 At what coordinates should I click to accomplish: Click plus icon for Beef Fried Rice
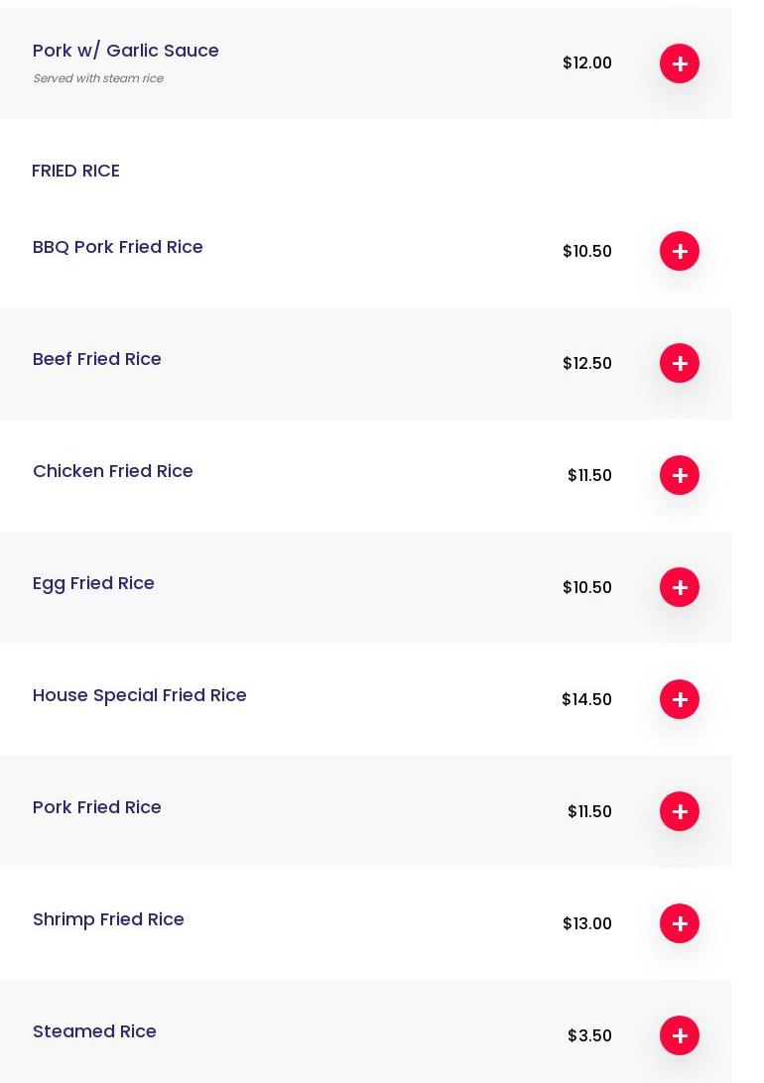click(x=679, y=363)
